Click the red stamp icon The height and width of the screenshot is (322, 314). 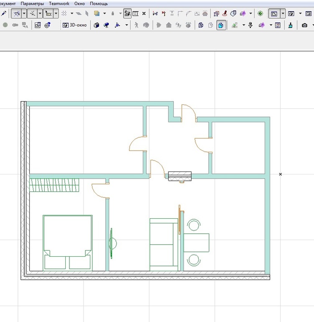coord(225,13)
